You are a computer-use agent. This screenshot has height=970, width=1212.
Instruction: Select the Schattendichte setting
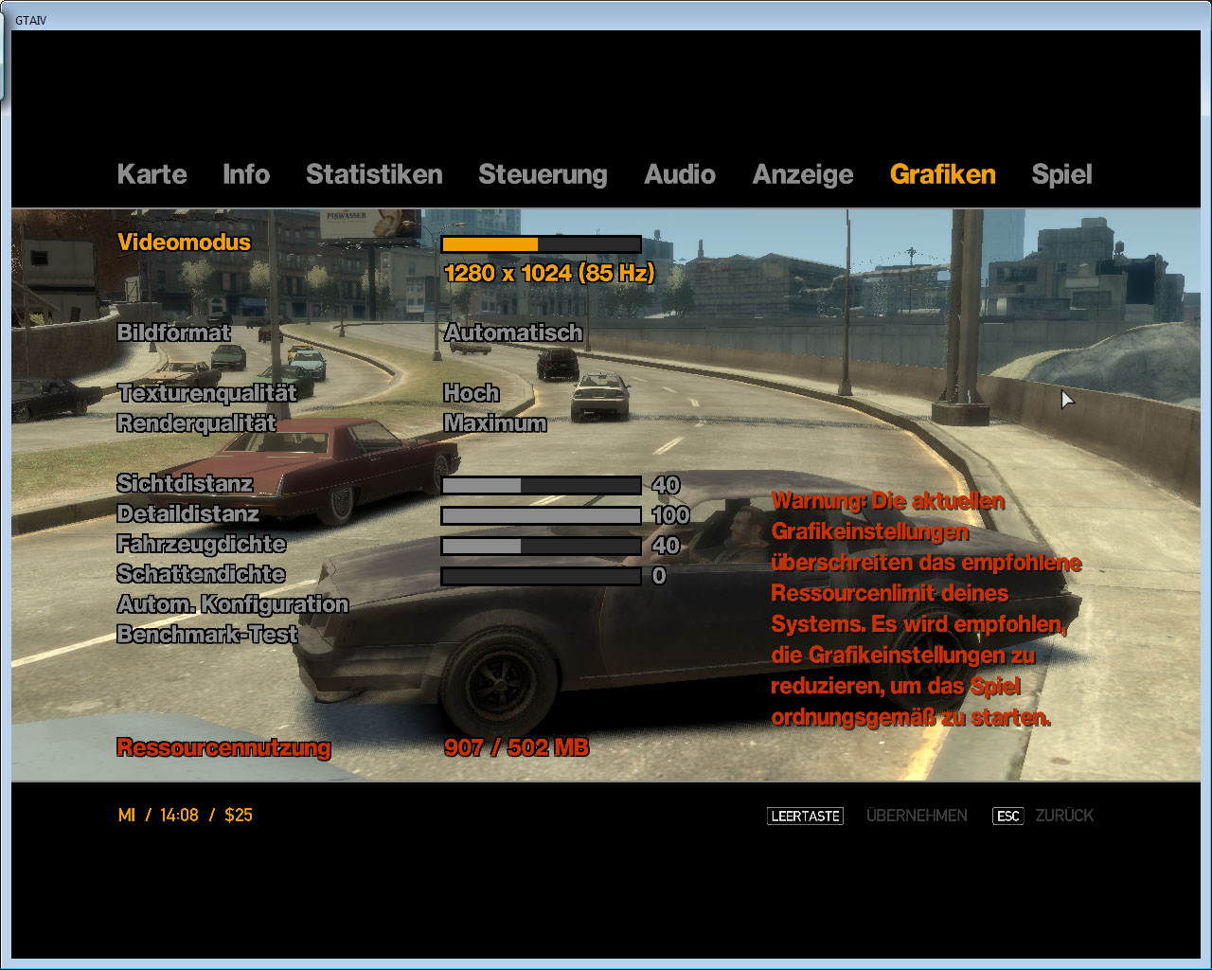pyautogui.click(x=202, y=575)
